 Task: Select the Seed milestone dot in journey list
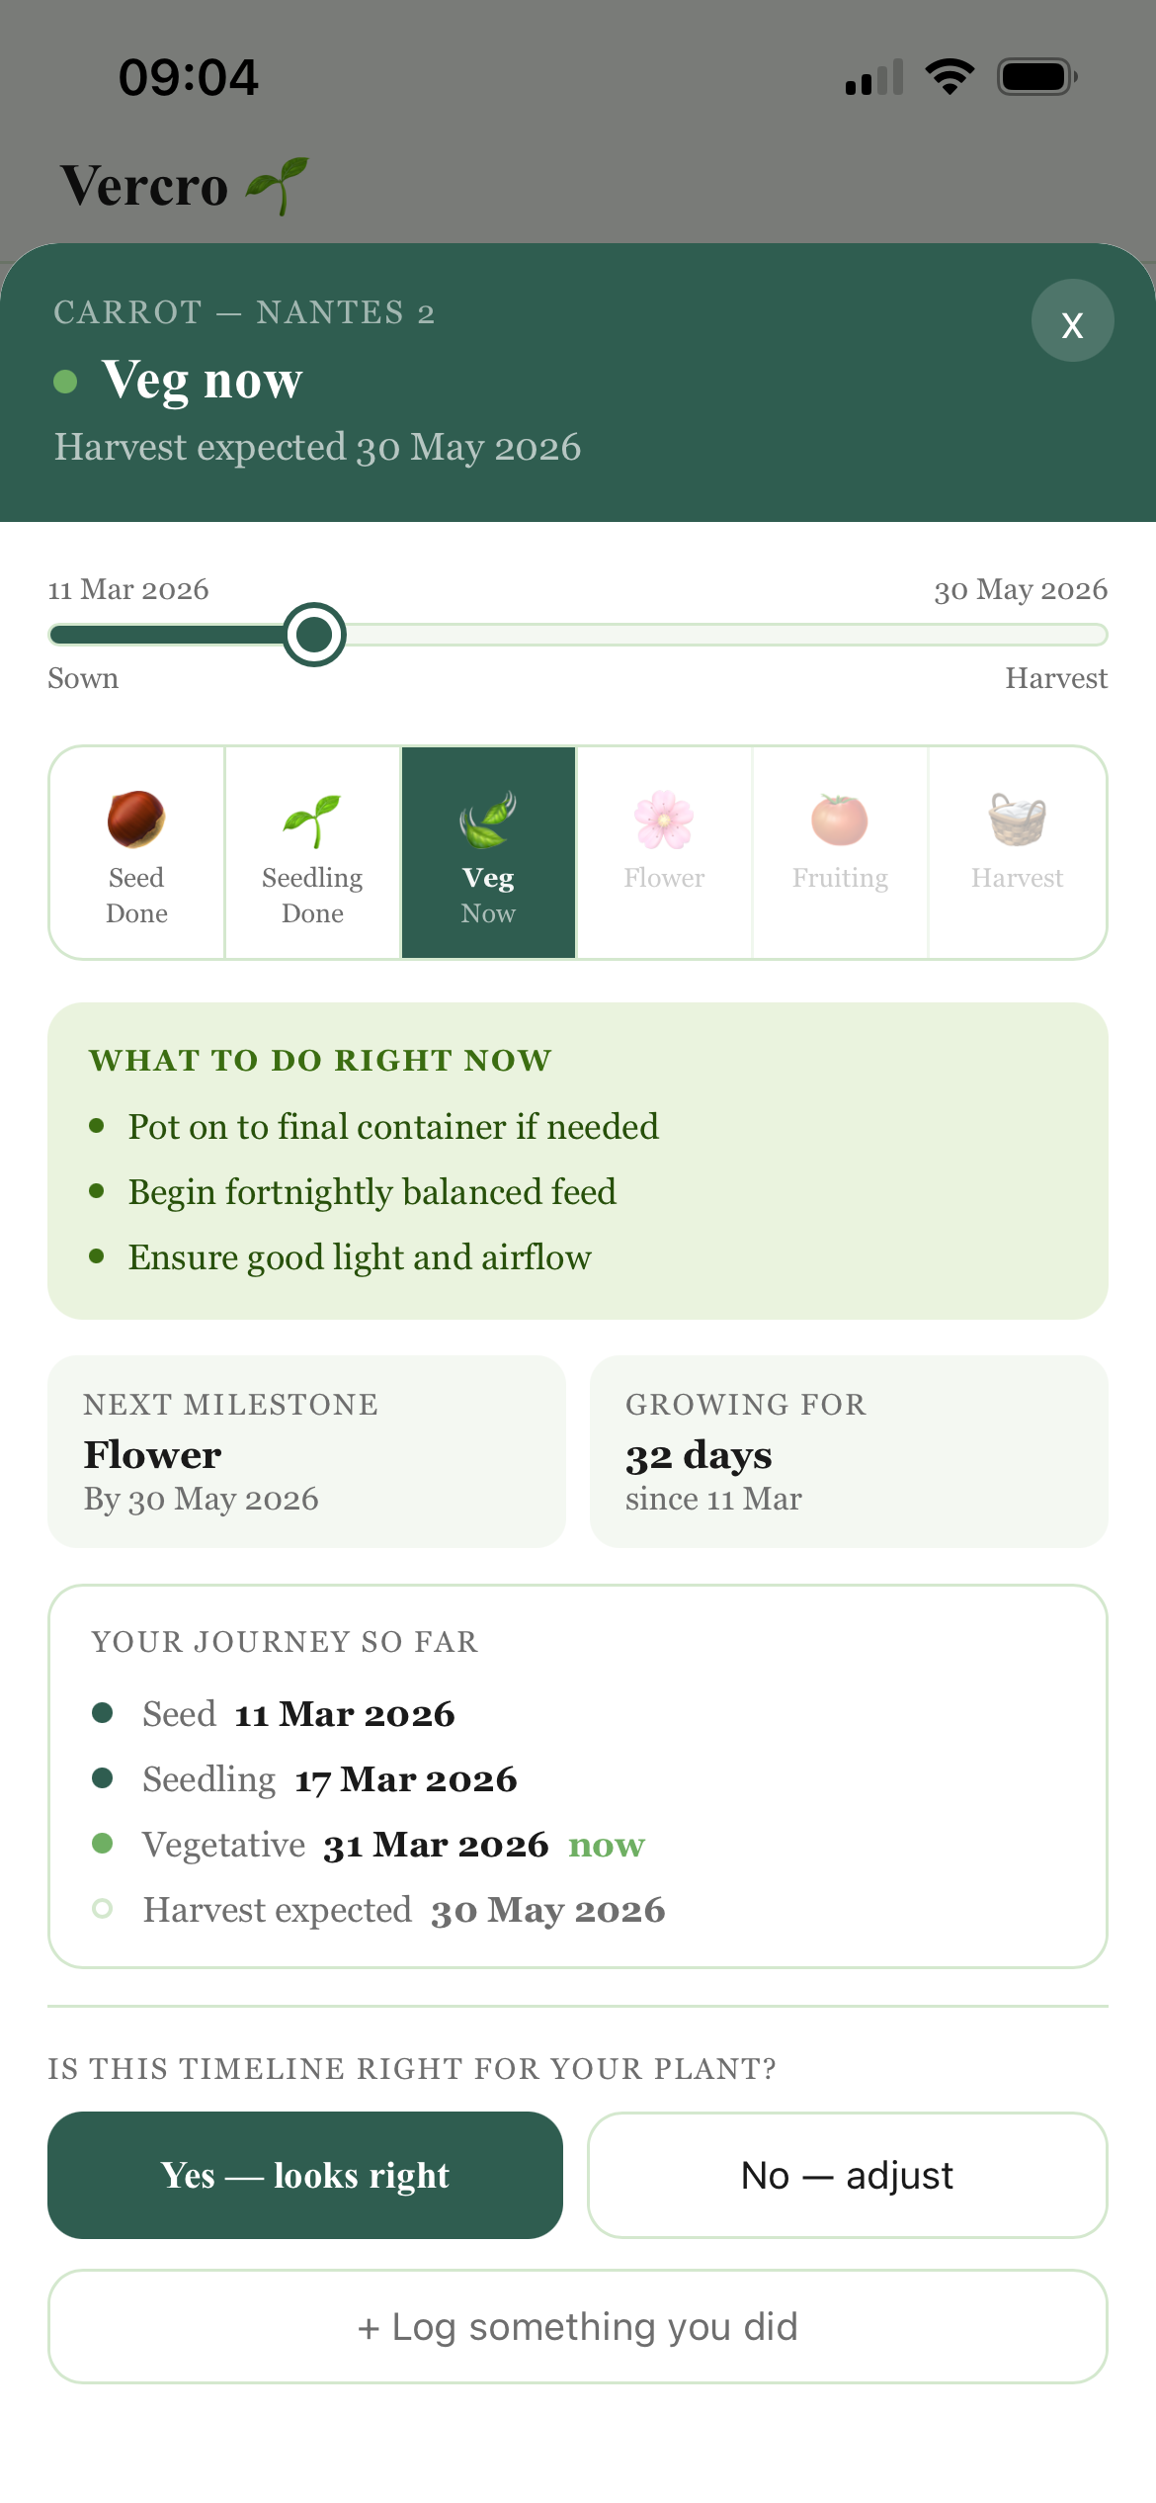pyautogui.click(x=103, y=1713)
